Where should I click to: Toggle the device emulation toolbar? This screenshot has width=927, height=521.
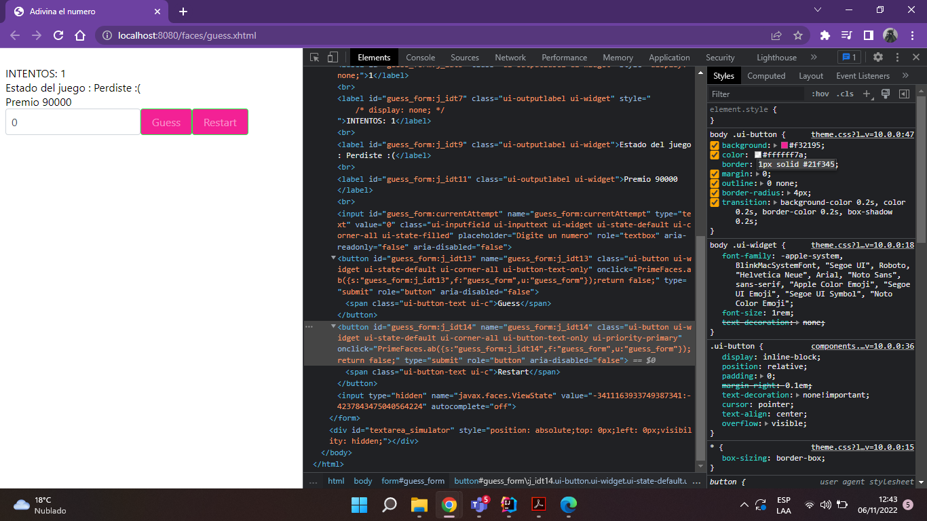333,57
